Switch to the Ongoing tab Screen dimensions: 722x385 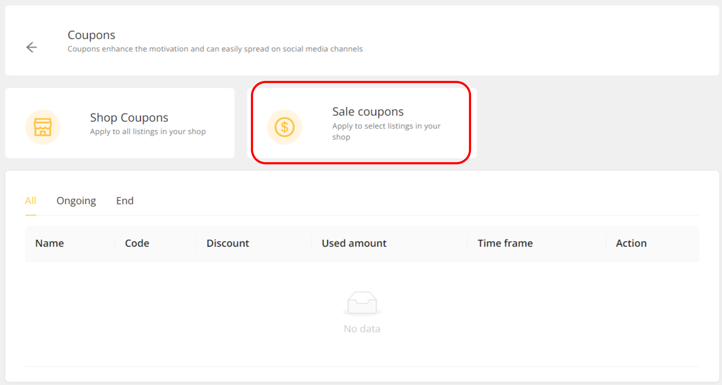[x=76, y=201]
